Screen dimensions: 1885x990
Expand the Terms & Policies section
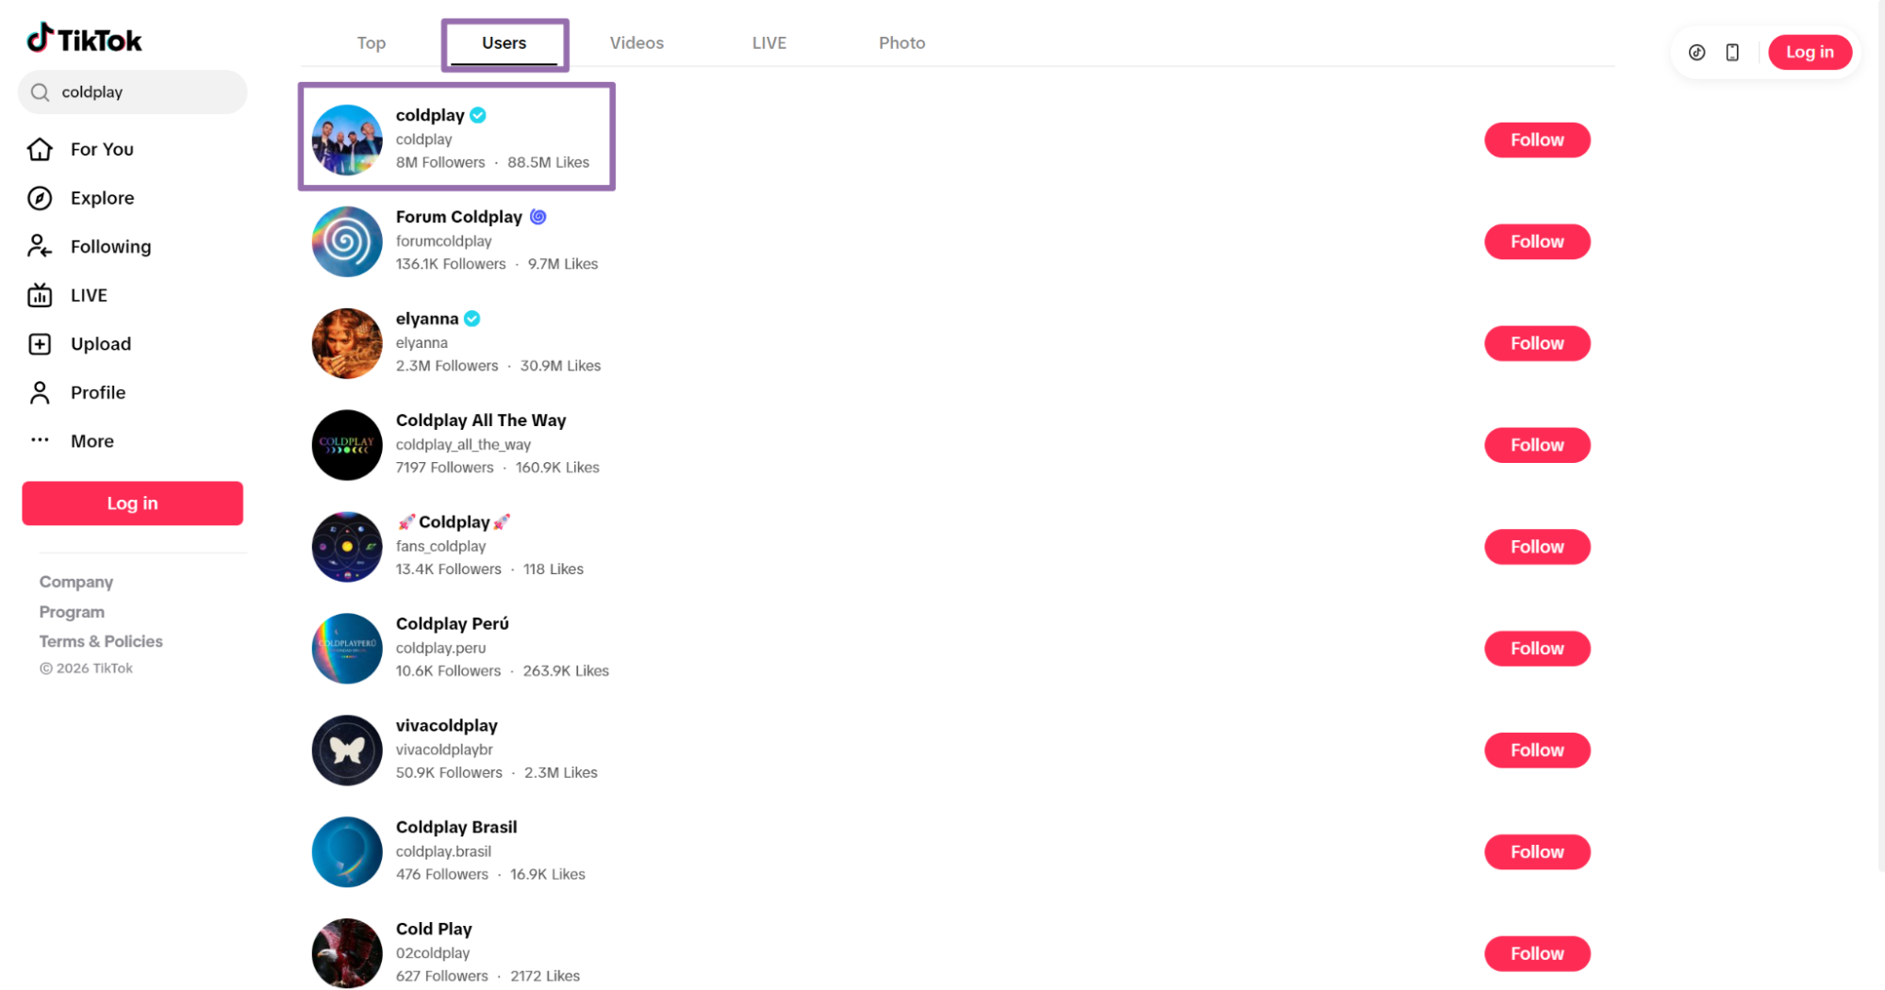(101, 641)
